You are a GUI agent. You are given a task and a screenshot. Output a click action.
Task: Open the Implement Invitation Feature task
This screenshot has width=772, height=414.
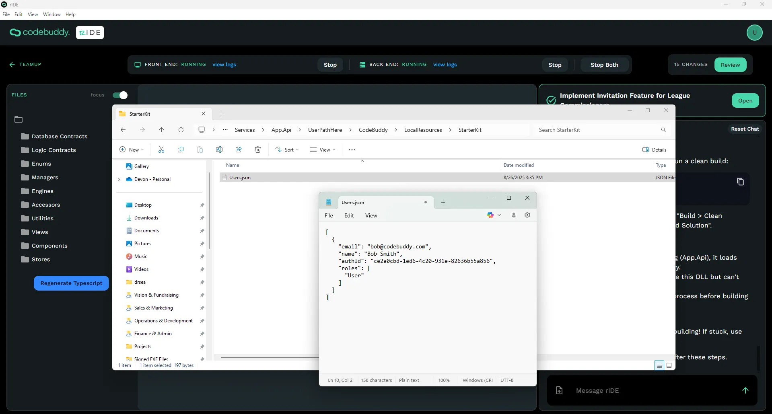[745, 100]
